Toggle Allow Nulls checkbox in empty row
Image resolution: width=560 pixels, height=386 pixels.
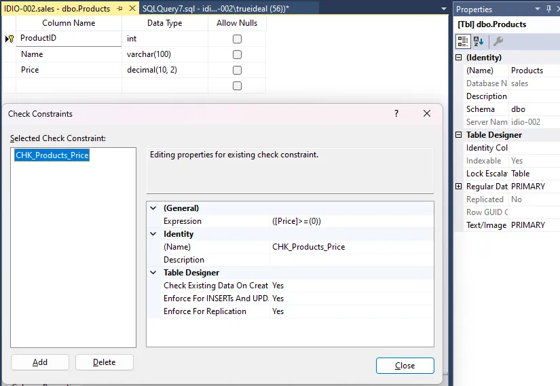tap(237, 86)
